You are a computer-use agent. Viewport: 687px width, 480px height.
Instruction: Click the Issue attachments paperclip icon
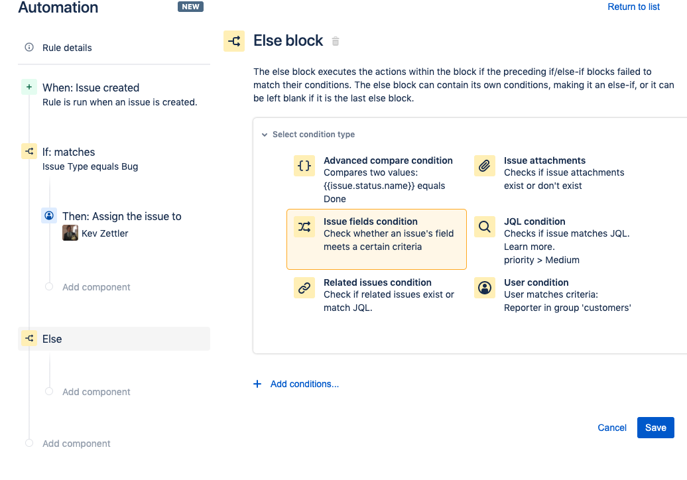click(484, 165)
